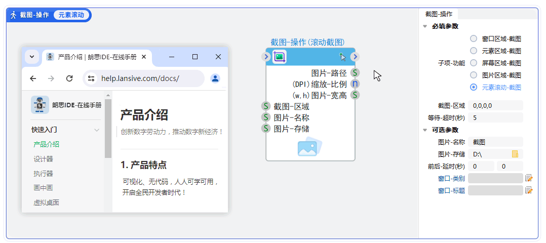Collapse the 必填参数 section
This screenshot has height=243, width=546.
(x=425, y=26)
